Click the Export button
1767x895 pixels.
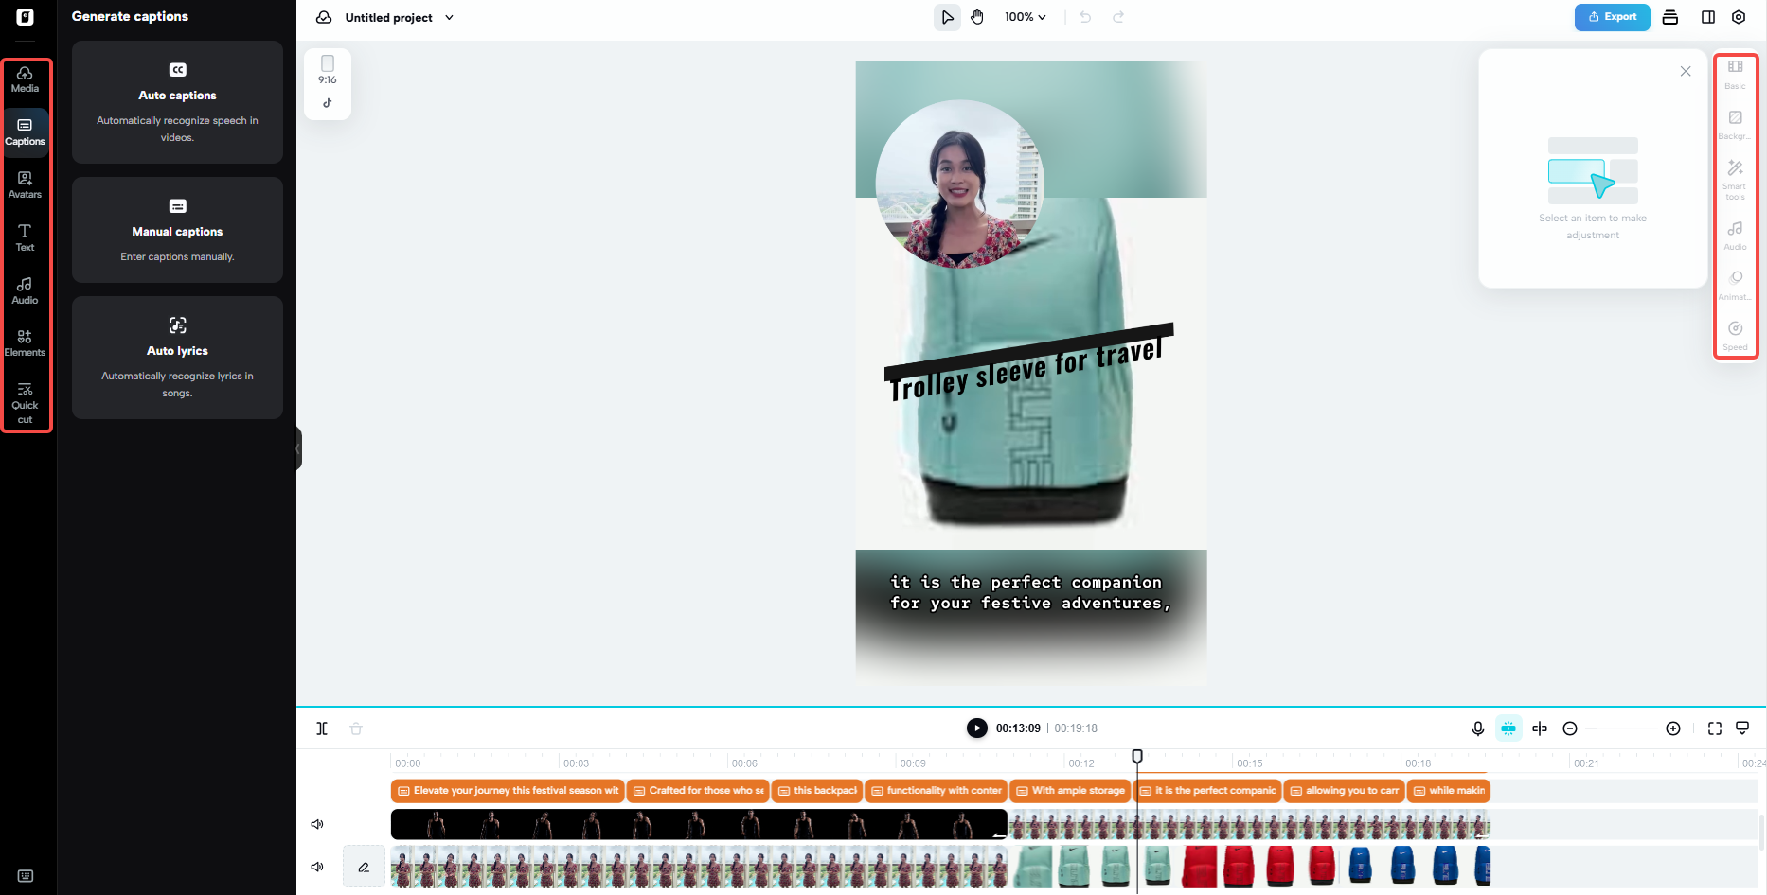(x=1612, y=17)
